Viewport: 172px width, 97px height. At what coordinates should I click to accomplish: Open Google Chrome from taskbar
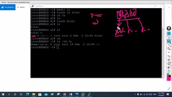(x=64, y=94)
